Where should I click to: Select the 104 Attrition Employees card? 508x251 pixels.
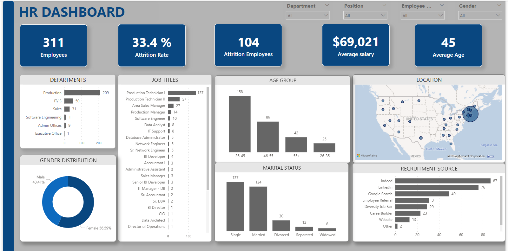pos(248,45)
